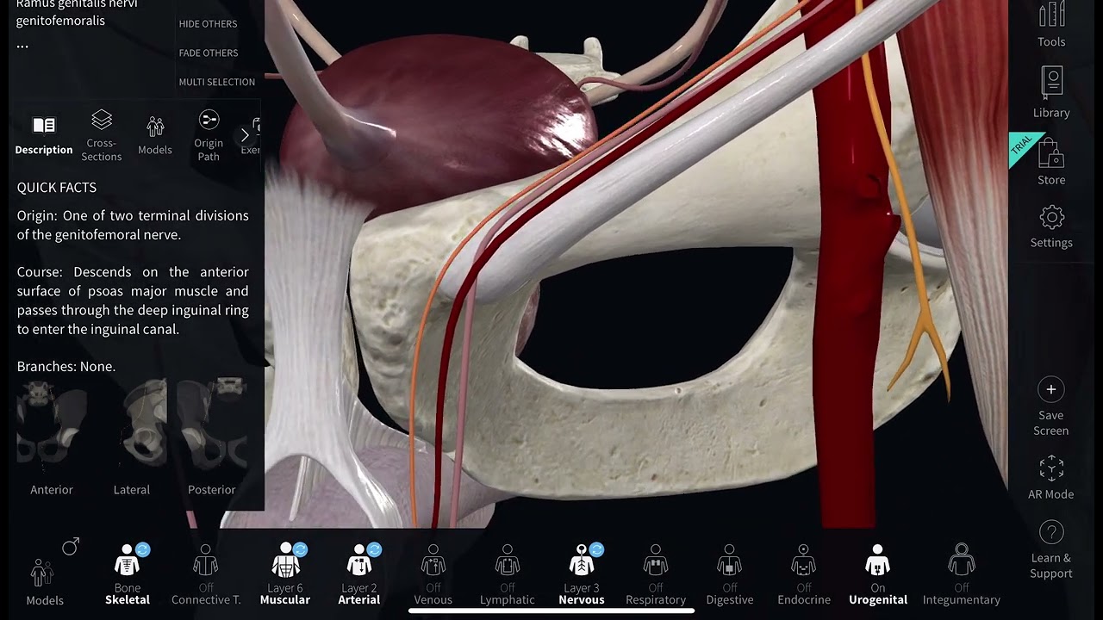Toggle Digestive system on
Viewport: 1103px width, 620px height.
[730, 574]
